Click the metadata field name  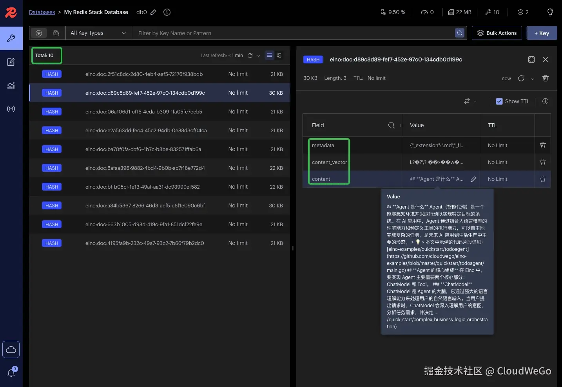click(x=323, y=145)
